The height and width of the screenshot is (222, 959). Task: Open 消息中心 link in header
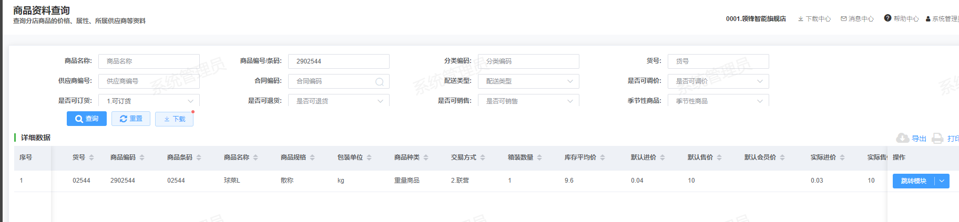point(861,19)
